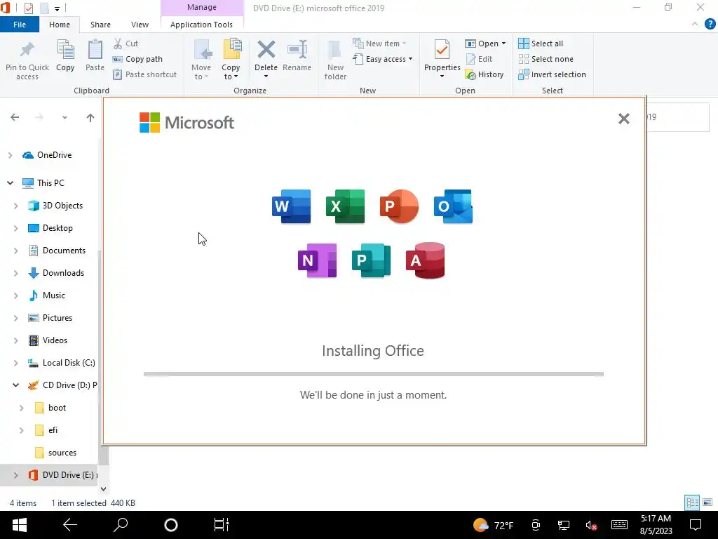Click the PowerPoint icon in Office installer

pos(399,206)
